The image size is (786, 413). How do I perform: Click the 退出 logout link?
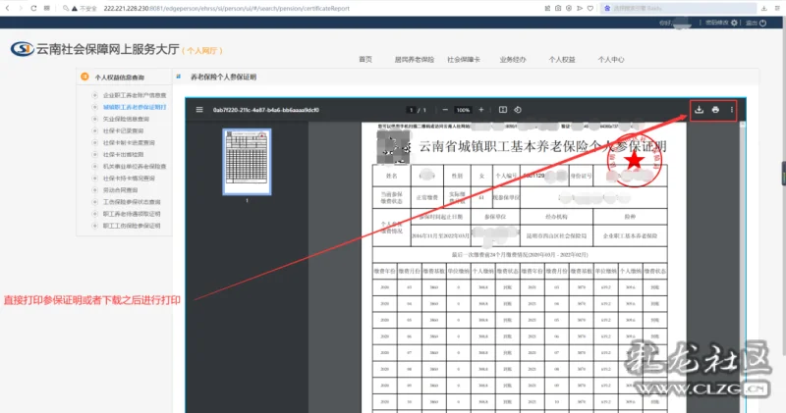751,23
